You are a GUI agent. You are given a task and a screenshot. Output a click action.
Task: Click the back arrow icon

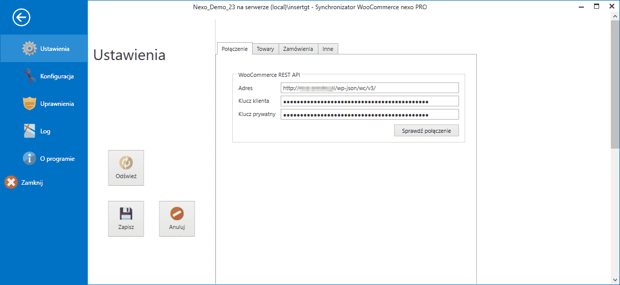[x=21, y=18]
